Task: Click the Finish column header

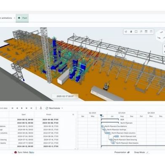Action: [x=49, y=114]
